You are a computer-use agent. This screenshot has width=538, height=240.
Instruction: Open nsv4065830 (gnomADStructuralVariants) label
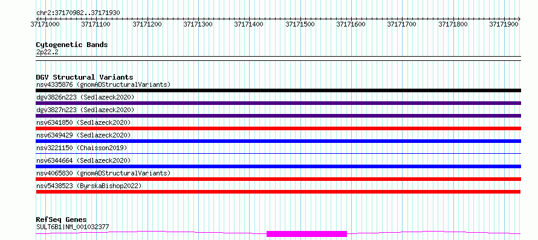point(103,173)
